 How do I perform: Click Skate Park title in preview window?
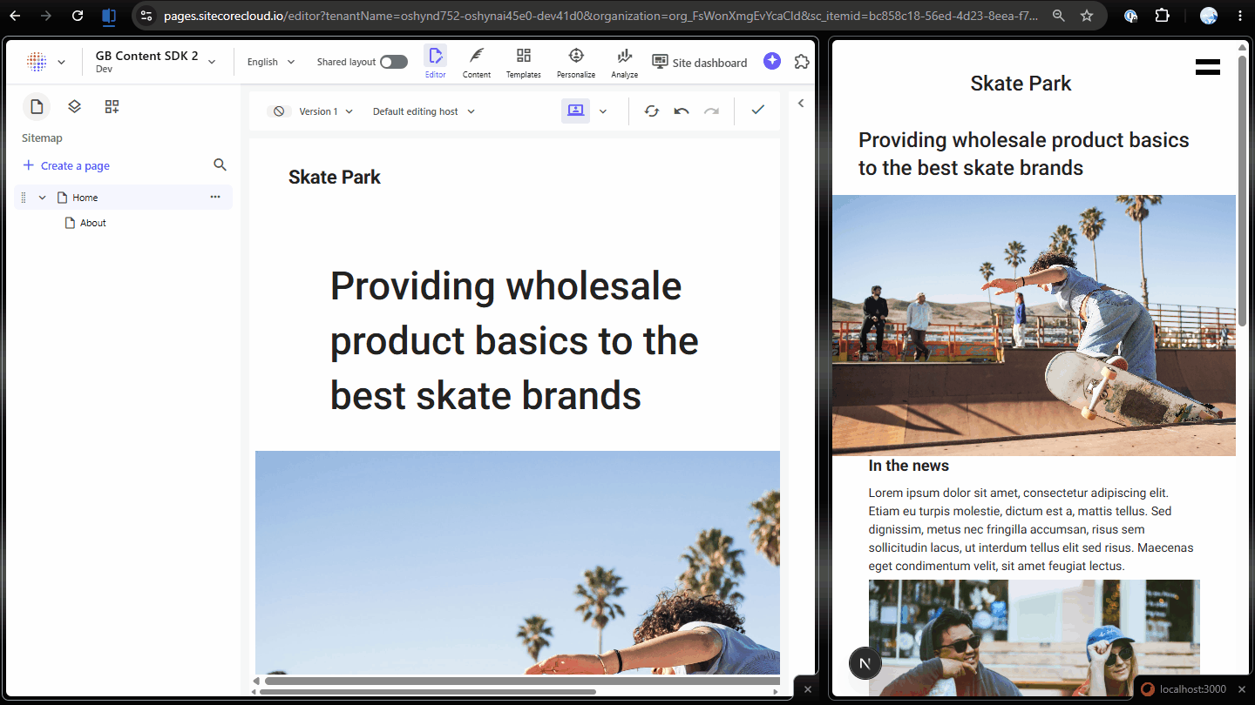coord(1021,84)
